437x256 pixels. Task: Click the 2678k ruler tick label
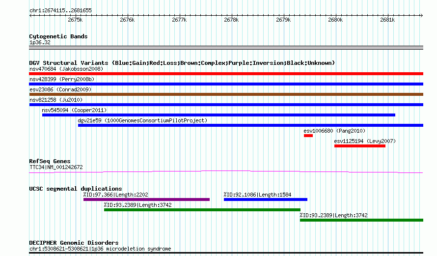pyautogui.click(x=231, y=20)
